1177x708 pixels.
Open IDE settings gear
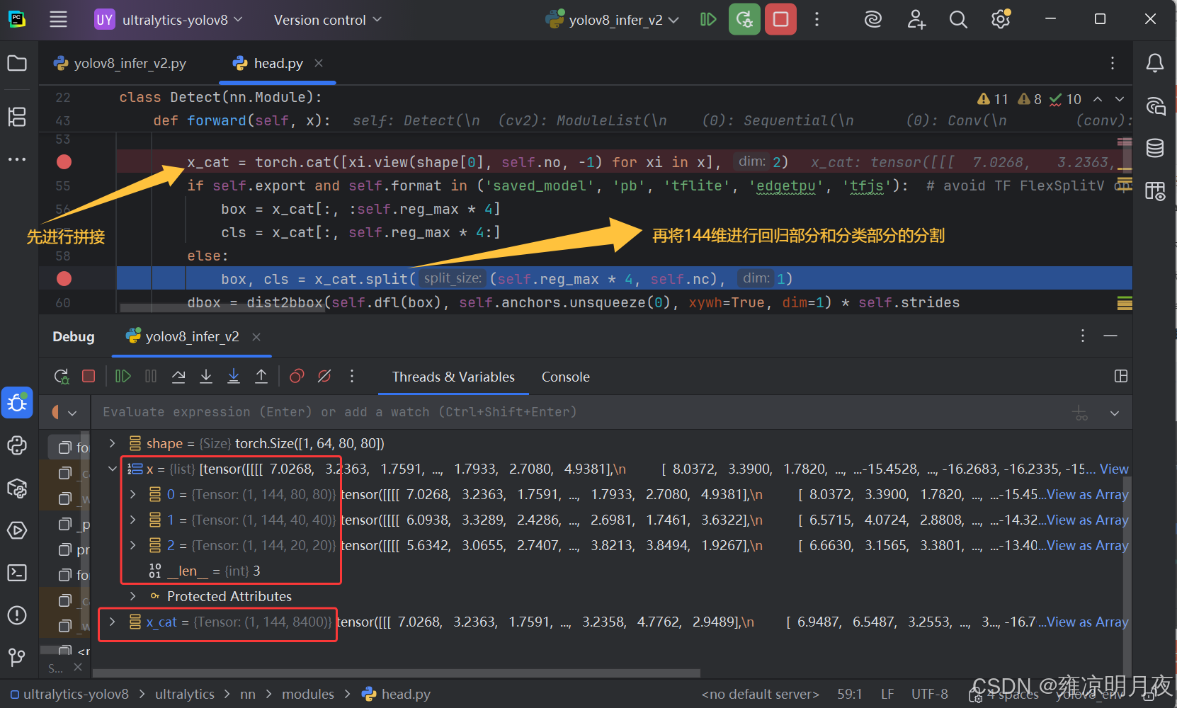click(x=1001, y=19)
